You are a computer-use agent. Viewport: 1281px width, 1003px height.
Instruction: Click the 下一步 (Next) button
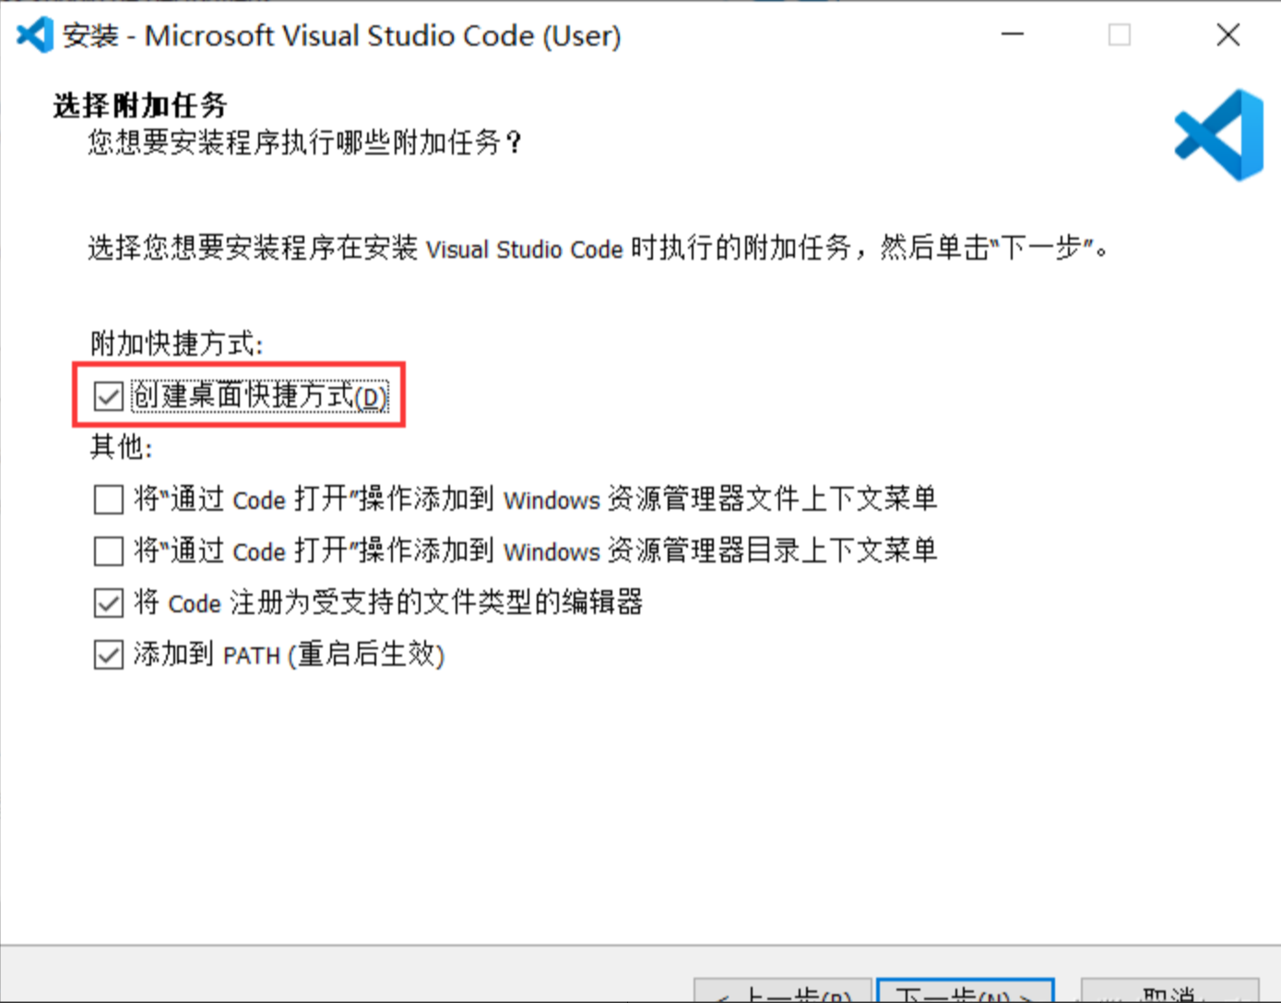[966, 991]
